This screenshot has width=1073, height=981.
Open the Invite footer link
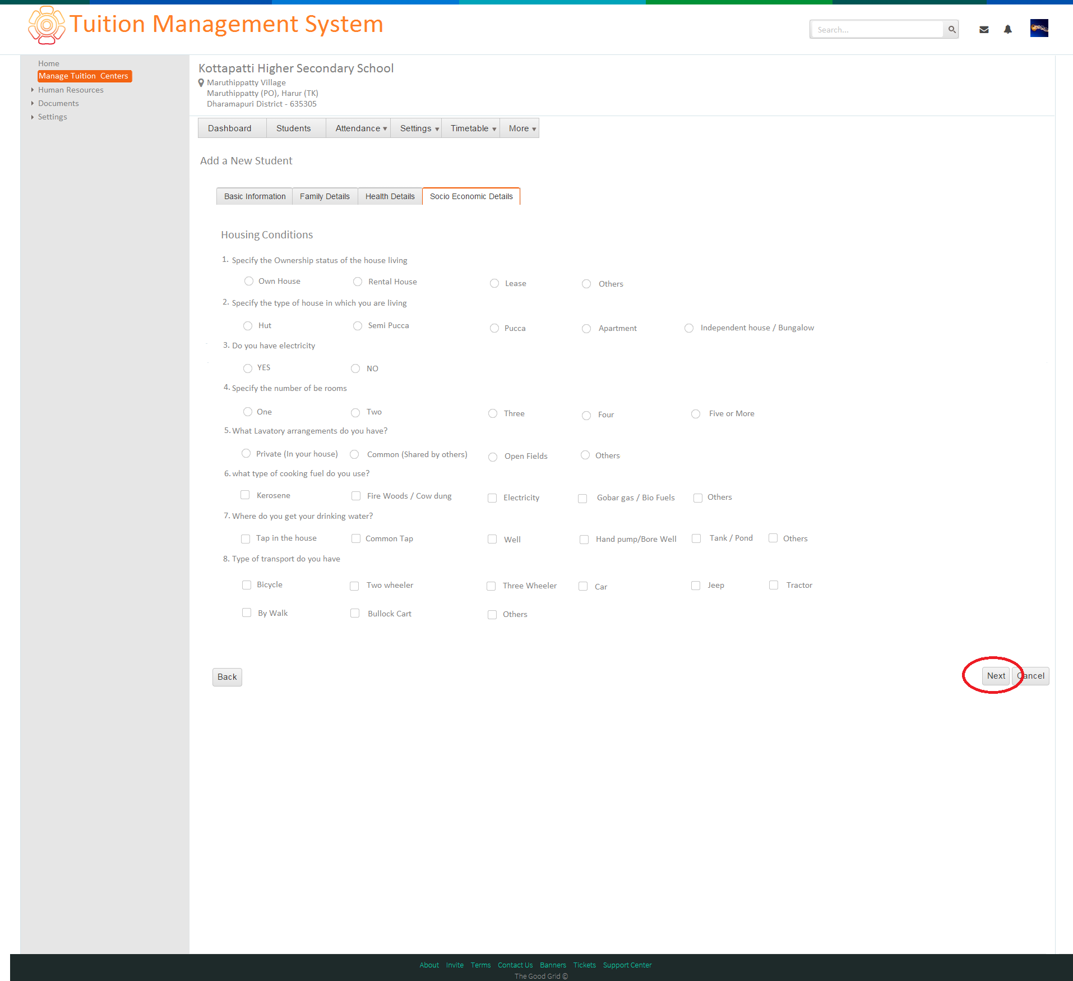click(455, 965)
